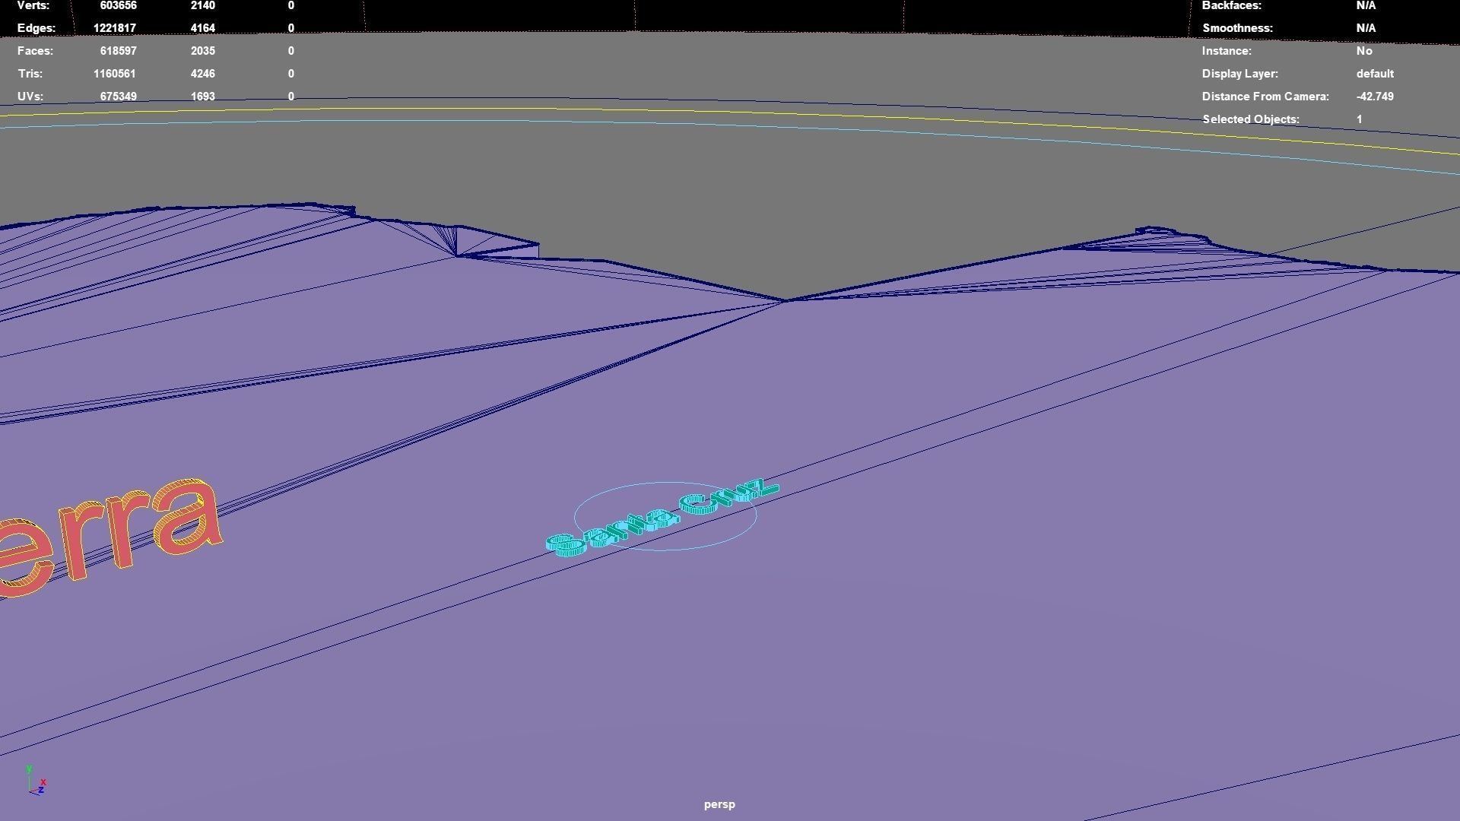Click the total UV count 675349
The width and height of the screenshot is (1460, 821).
(x=118, y=97)
